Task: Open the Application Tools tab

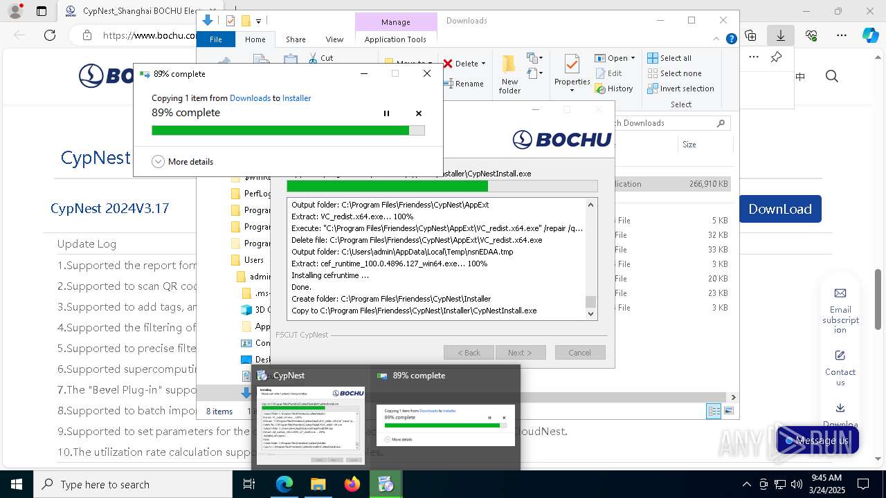Action: click(x=395, y=39)
